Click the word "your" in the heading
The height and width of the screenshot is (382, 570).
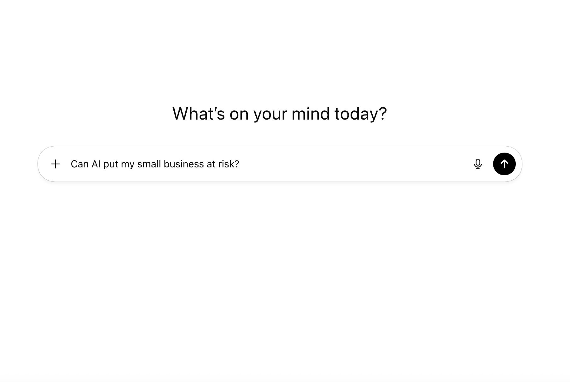coord(270,114)
